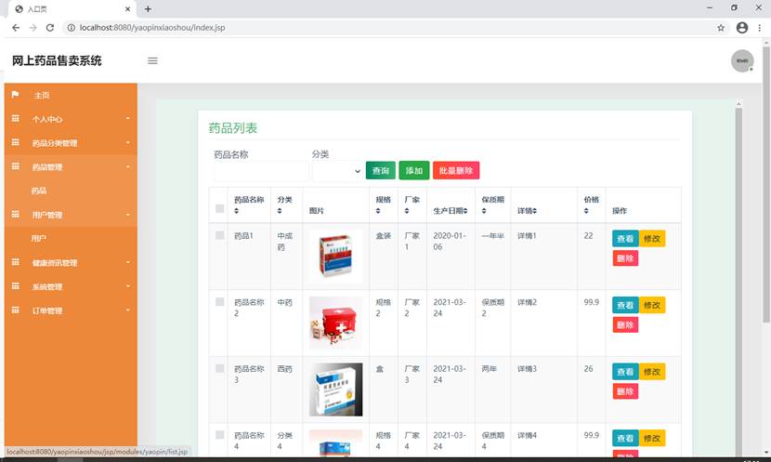The image size is (771, 462).
Task: Click the 添加 button
Action: click(x=414, y=171)
